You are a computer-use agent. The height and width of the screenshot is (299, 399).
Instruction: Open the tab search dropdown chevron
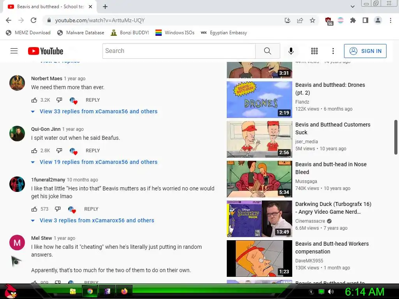352,7
